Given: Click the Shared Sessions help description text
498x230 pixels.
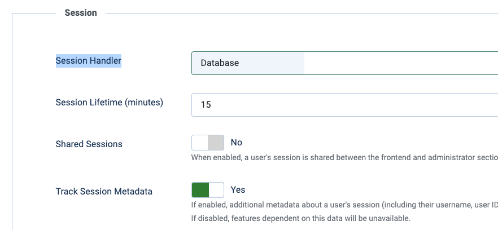Looking at the screenshot, I should (344, 157).
